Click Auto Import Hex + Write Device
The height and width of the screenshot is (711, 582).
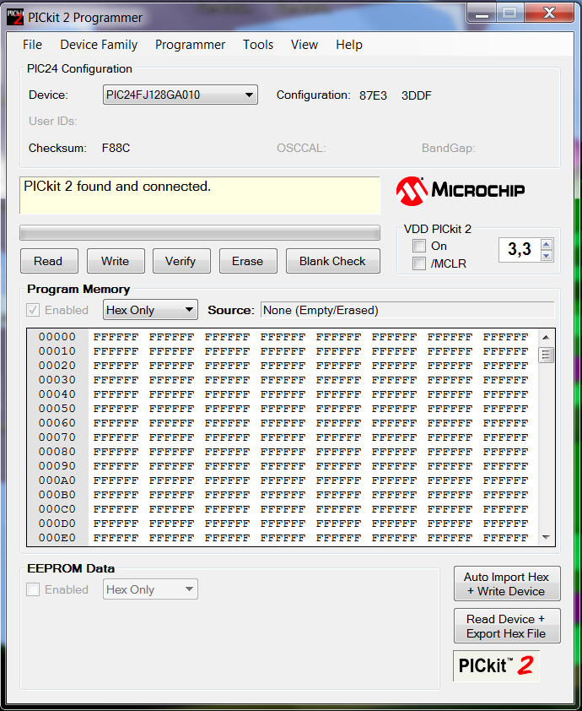tap(507, 584)
